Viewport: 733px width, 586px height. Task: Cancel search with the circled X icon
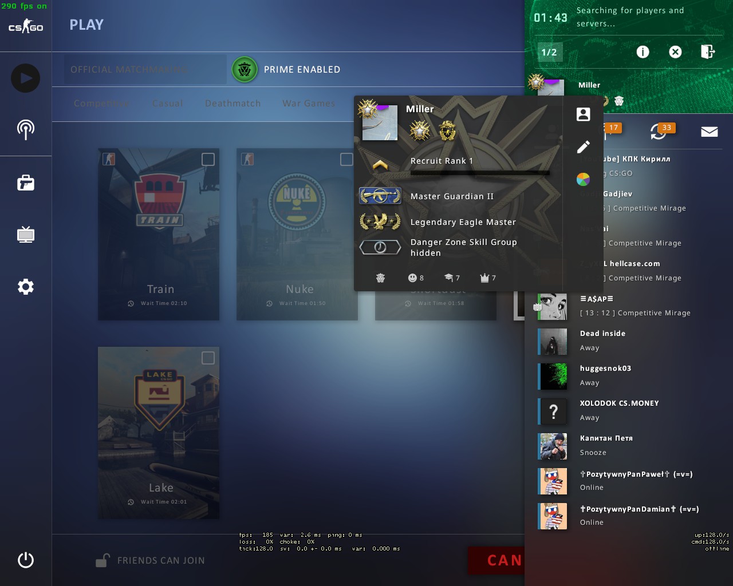pos(676,52)
